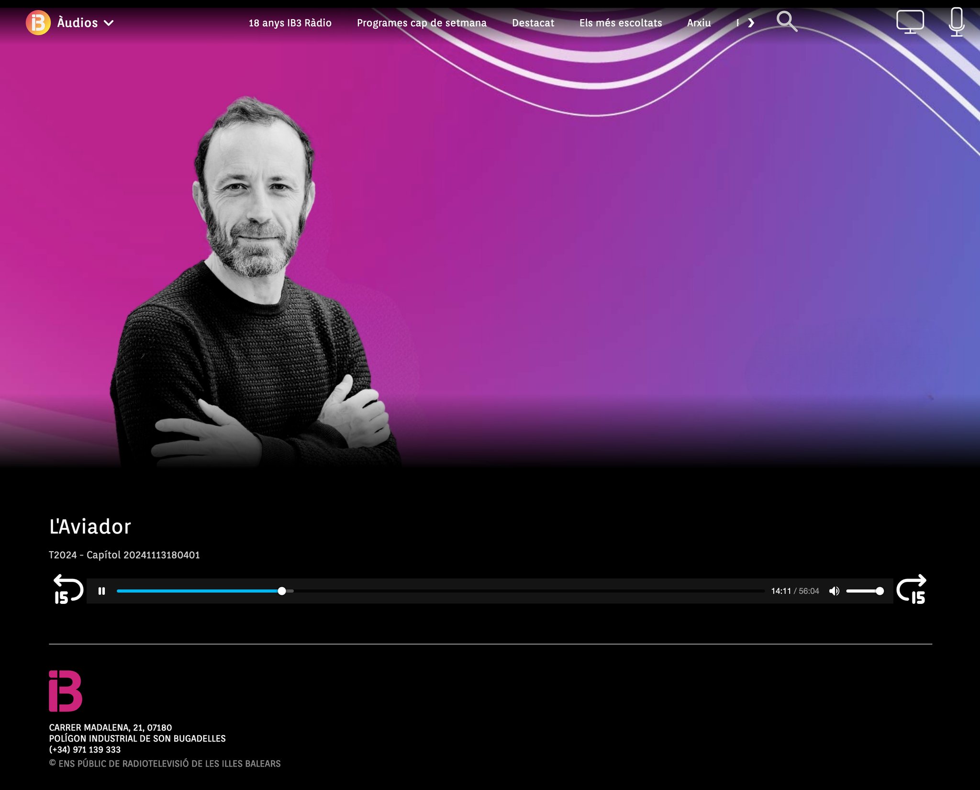Select Els més escoltats
The width and height of the screenshot is (980, 790).
[621, 23]
